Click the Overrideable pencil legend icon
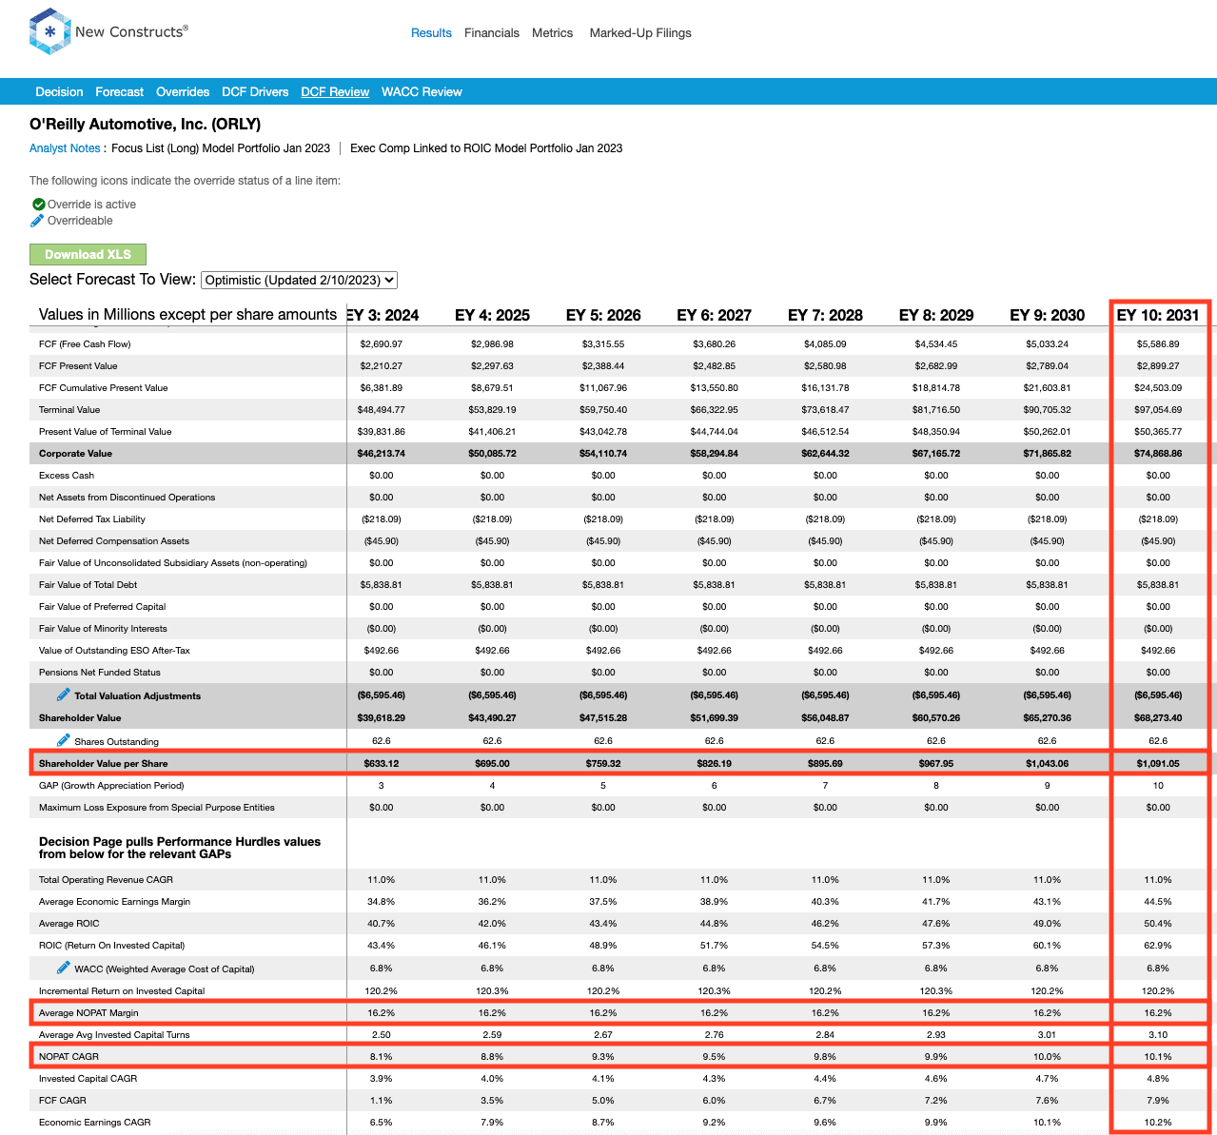 pyautogui.click(x=37, y=221)
